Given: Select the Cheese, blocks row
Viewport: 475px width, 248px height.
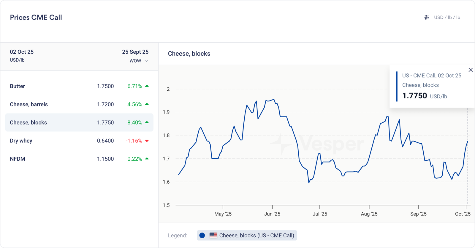Looking at the screenshot, I should [x=79, y=122].
